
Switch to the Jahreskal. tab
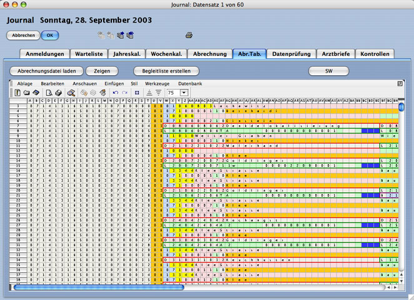coord(127,54)
